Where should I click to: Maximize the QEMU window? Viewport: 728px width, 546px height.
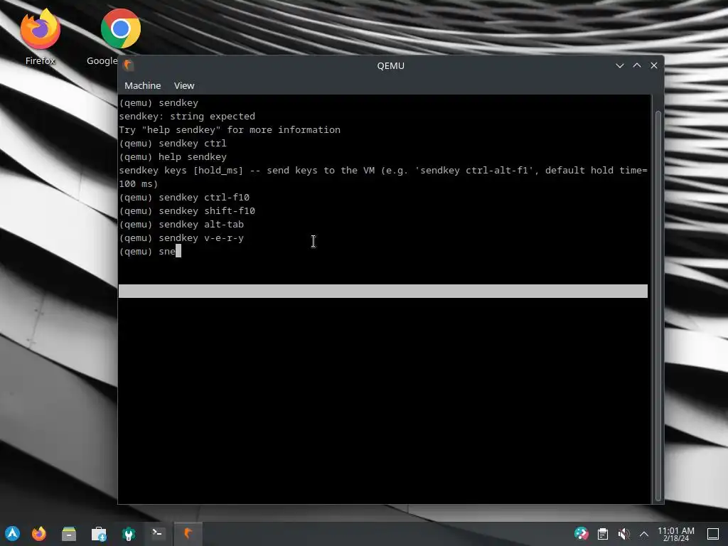click(636, 65)
